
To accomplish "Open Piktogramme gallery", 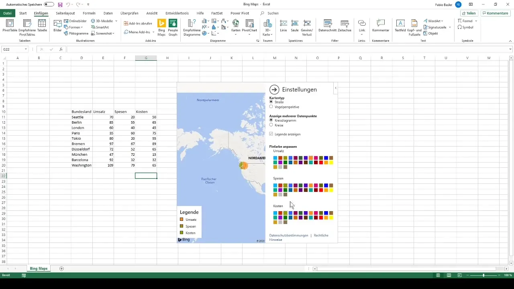I will [76, 33].
